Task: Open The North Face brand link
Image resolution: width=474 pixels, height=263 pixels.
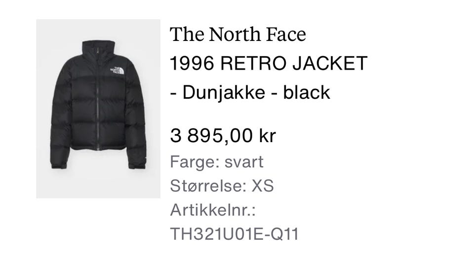Action: pyautogui.click(x=238, y=34)
